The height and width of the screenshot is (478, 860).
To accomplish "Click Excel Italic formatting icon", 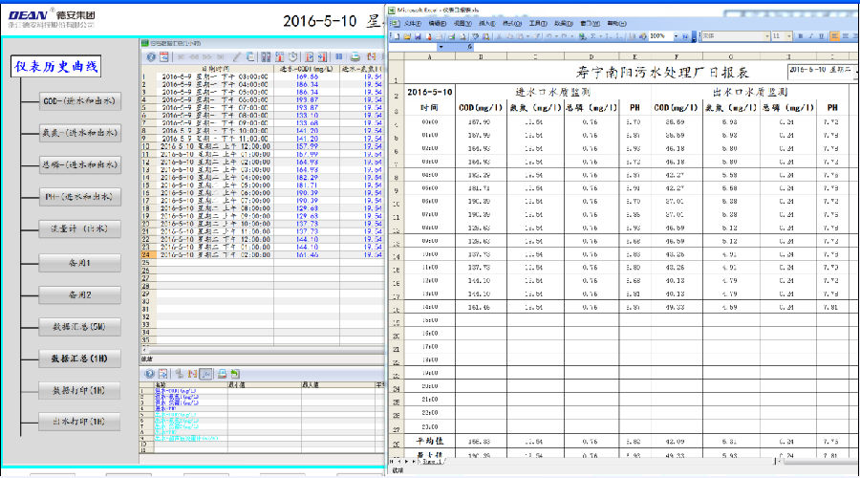I will pos(811,36).
